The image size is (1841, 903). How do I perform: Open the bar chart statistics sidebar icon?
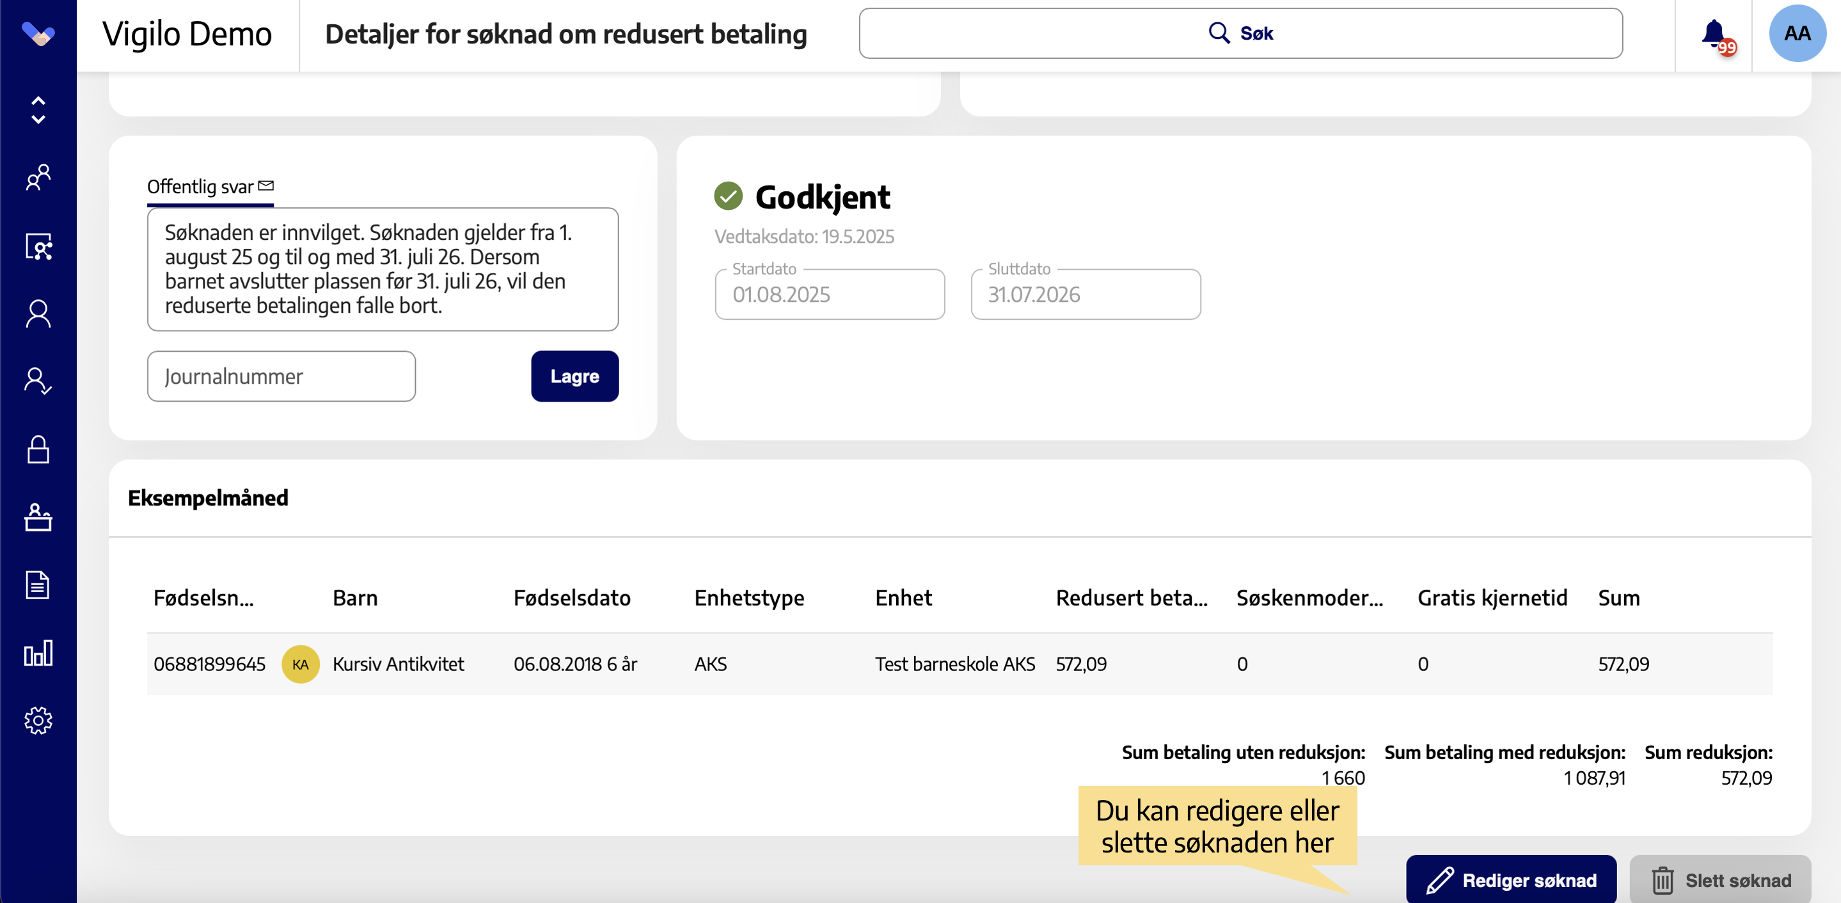(38, 653)
